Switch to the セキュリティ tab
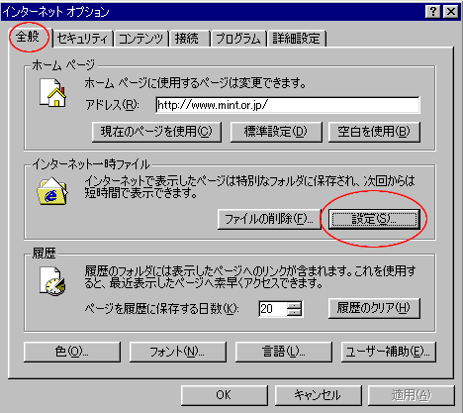Image resolution: width=463 pixels, height=413 pixels. pyautogui.click(x=82, y=39)
